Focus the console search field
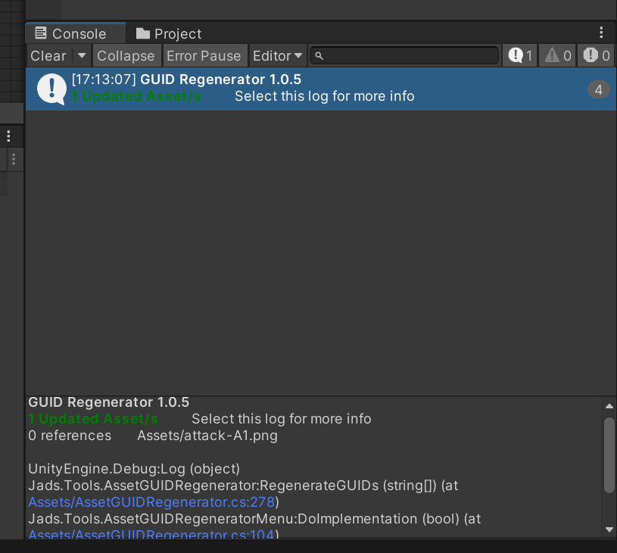Image resolution: width=617 pixels, height=553 pixels. pyautogui.click(x=404, y=55)
